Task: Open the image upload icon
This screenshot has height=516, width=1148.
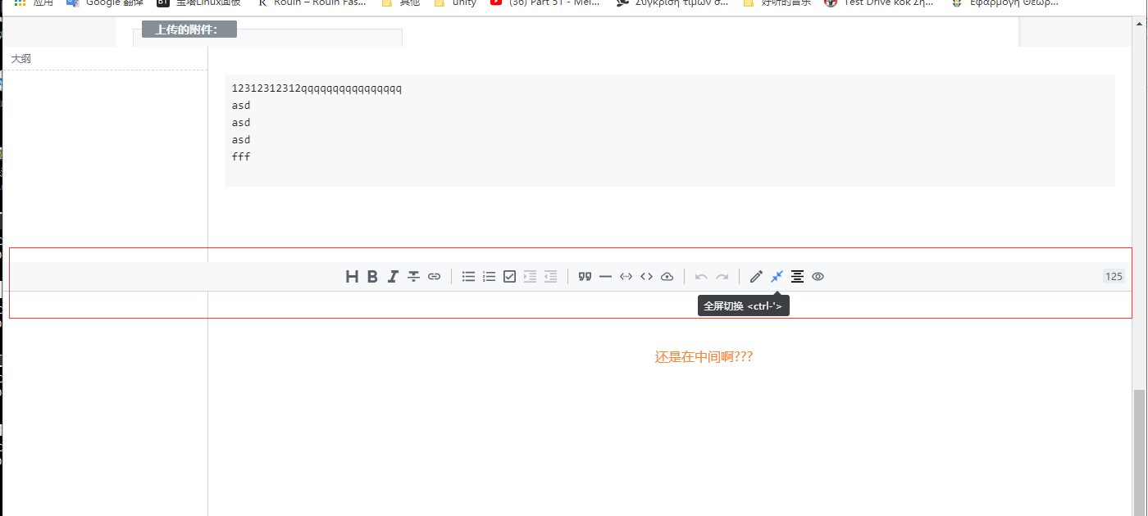Action: pyautogui.click(x=667, y=276)
